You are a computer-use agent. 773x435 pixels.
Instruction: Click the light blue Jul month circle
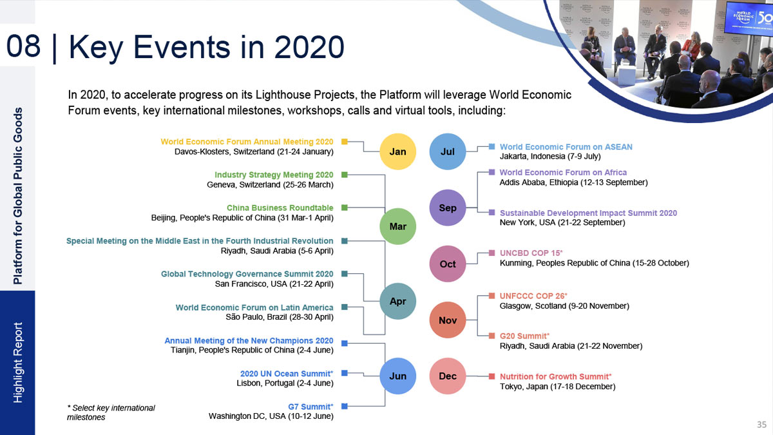447,152
